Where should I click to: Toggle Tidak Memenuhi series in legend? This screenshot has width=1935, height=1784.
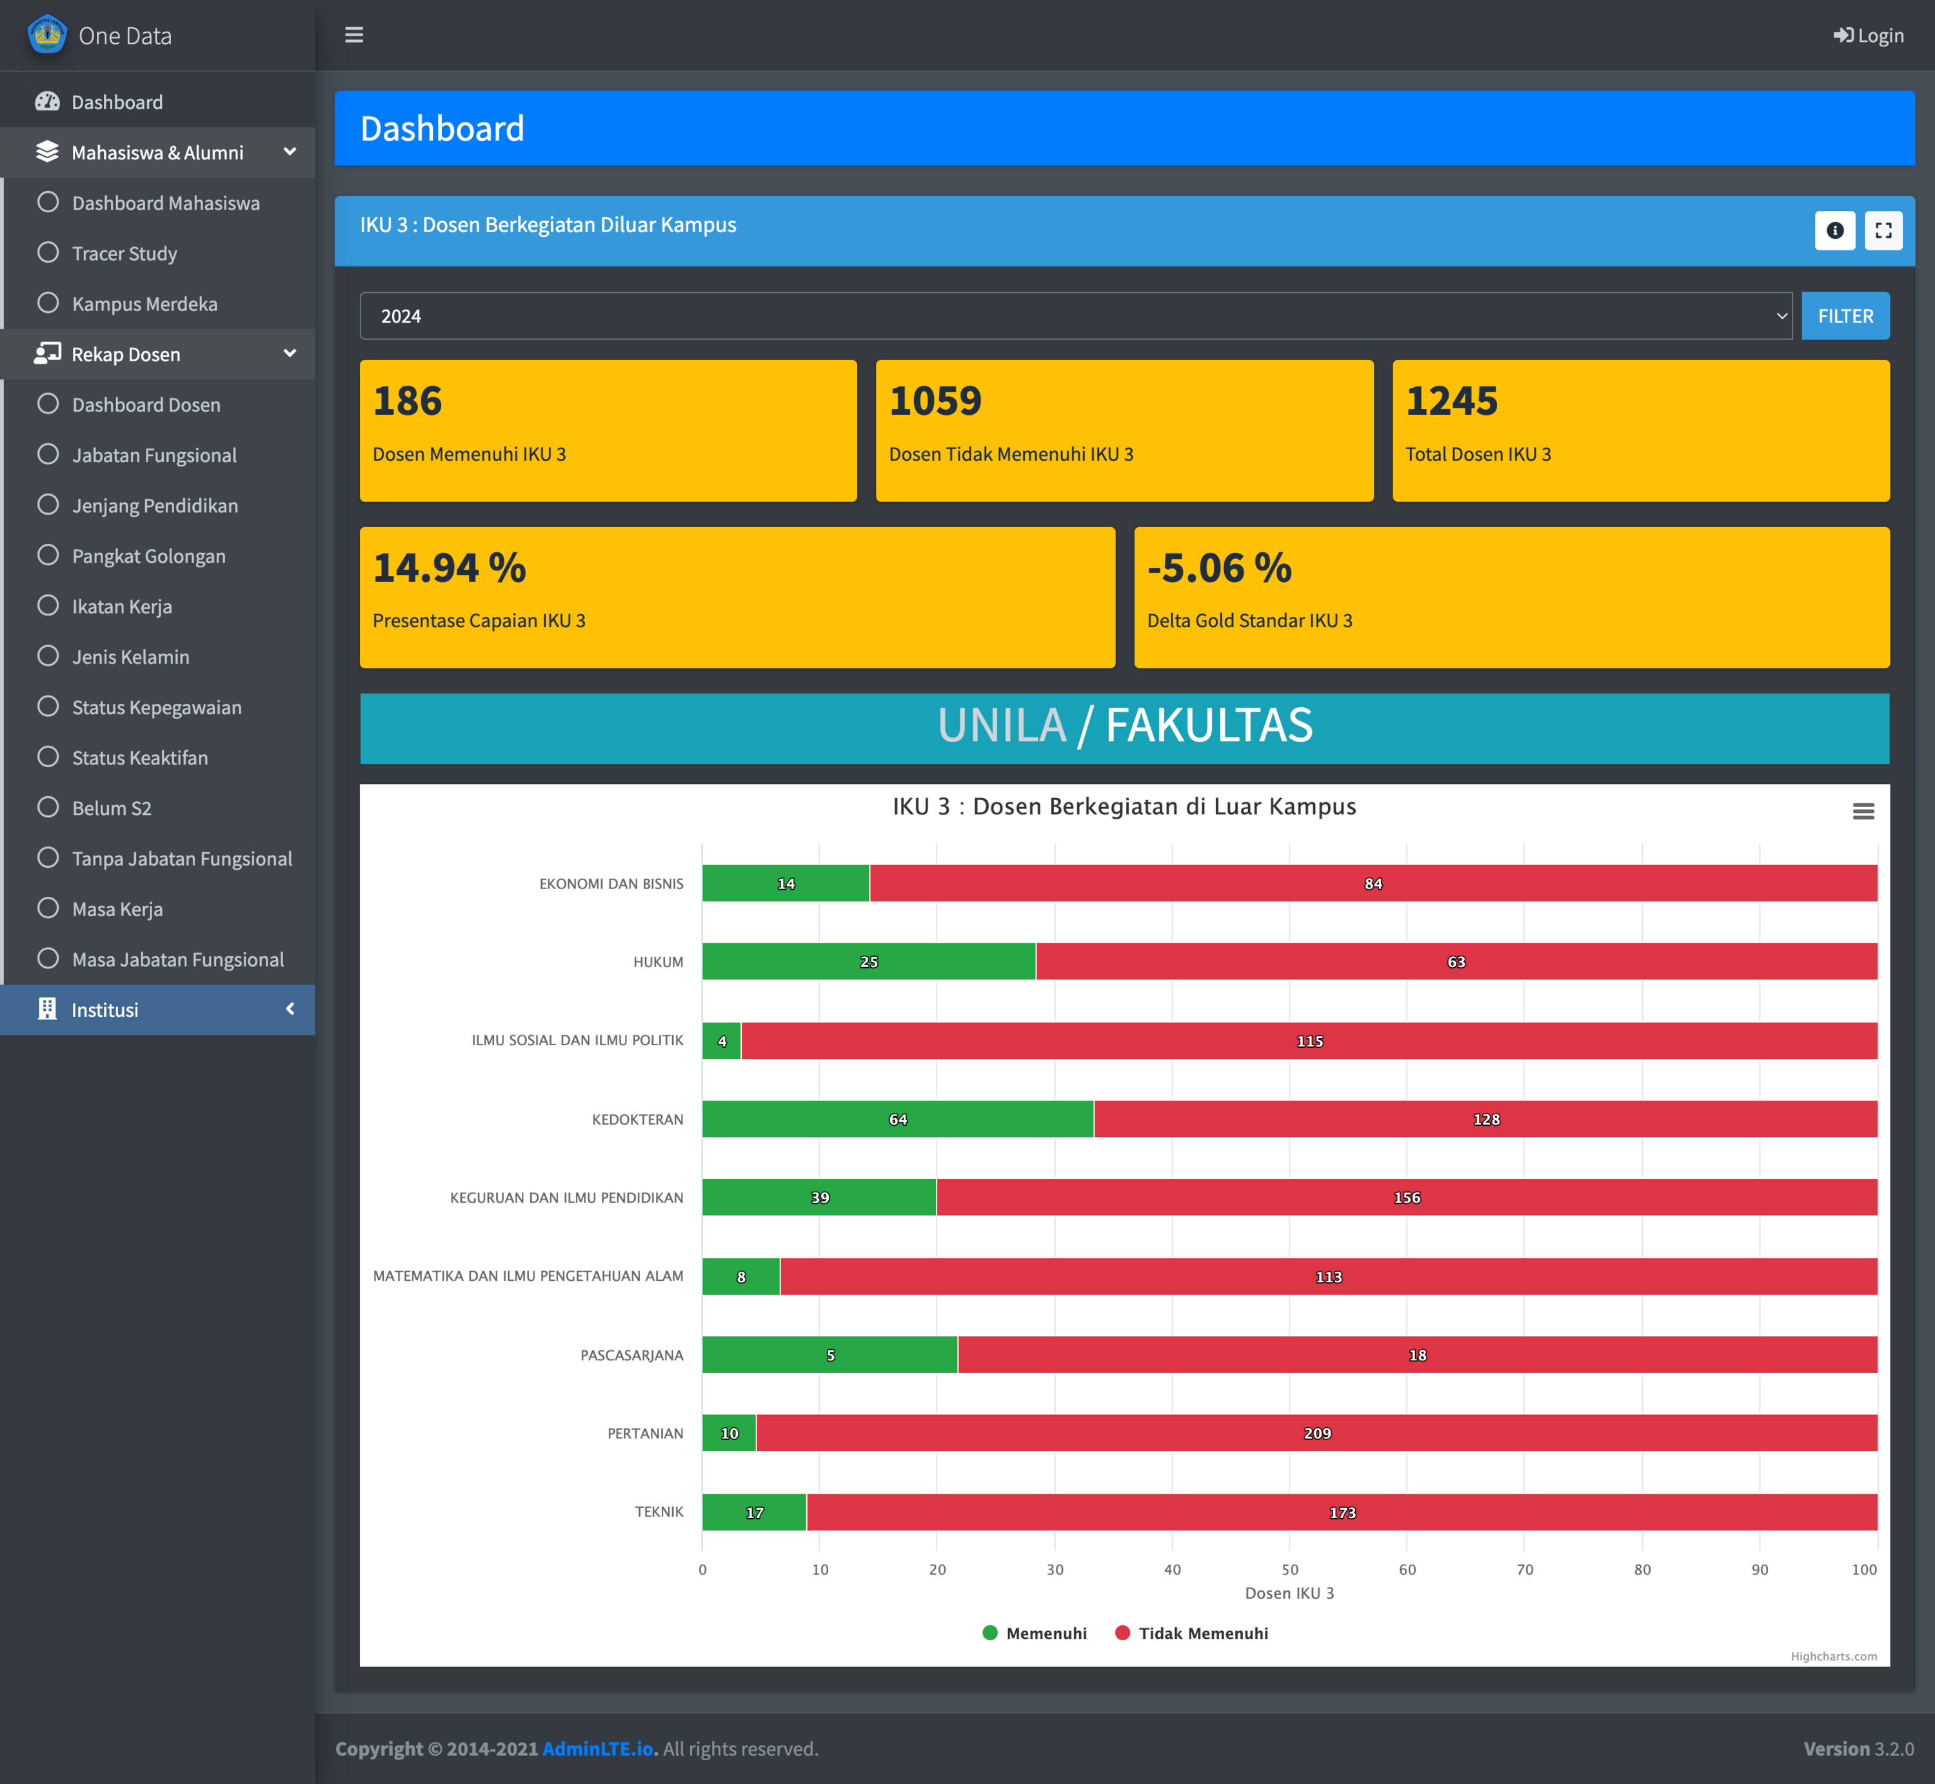1192,1634
